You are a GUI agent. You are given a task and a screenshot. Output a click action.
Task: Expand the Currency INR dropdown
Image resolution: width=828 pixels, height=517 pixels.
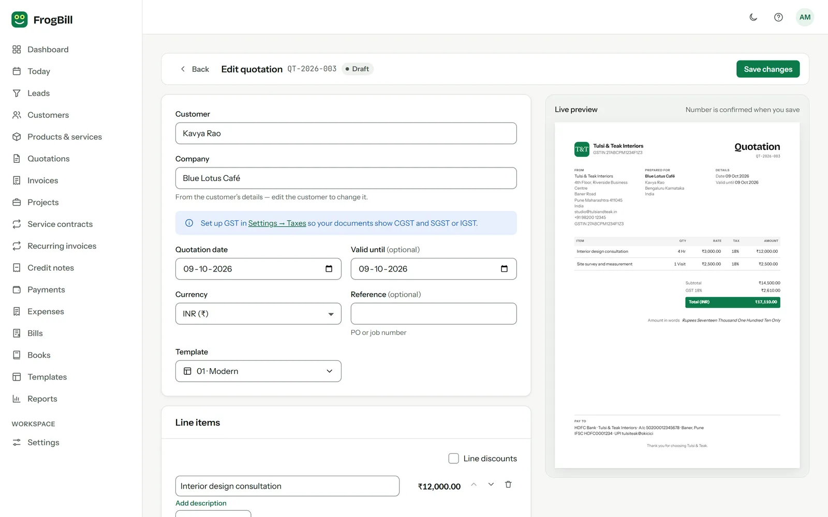click(x=258, y=314)
